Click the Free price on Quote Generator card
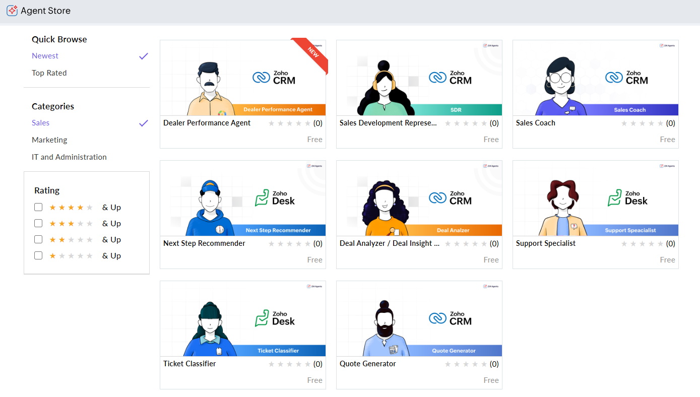This screenshot has width=700, height=397. click(491, 380)
